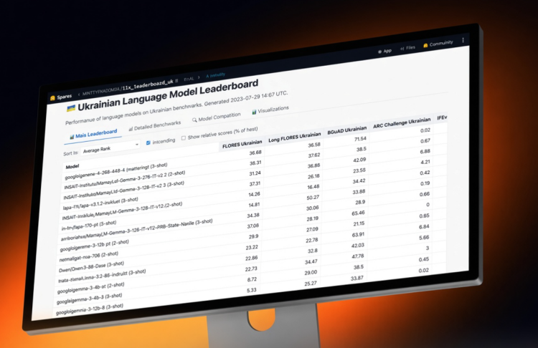
Task: Open the three-dot options menu
Action: coord(463,40)
